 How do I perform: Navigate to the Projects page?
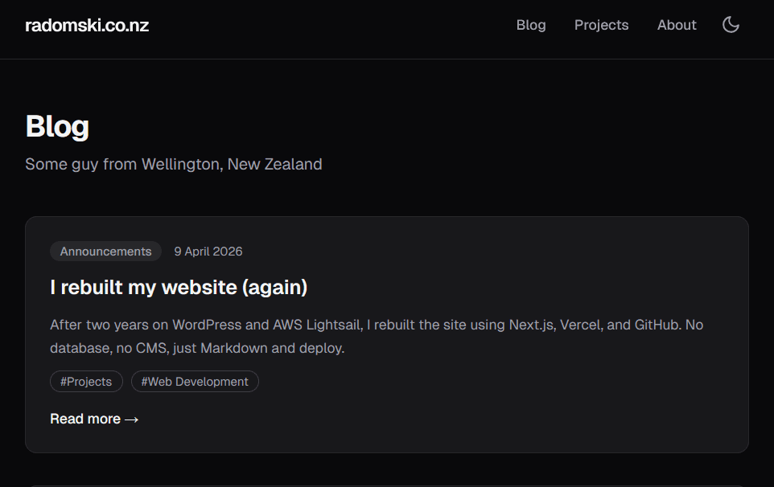pos(601,25)
